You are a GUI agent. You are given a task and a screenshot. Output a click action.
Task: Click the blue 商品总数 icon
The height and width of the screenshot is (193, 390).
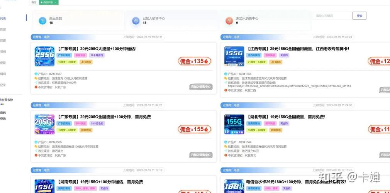click(x=42, y=20)
